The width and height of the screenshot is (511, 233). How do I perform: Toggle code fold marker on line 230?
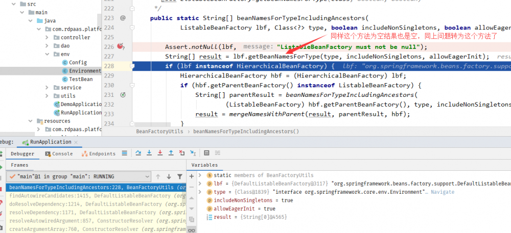pos(132,86)
